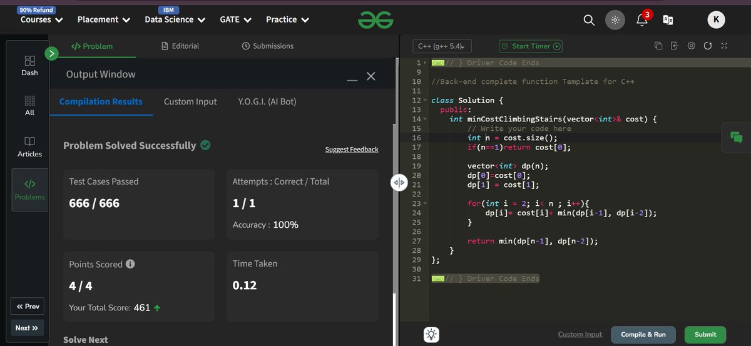Click the 666 / 666 test cases value
The height and width of the screenshot is (346, 751).
(x=95, y=203)
